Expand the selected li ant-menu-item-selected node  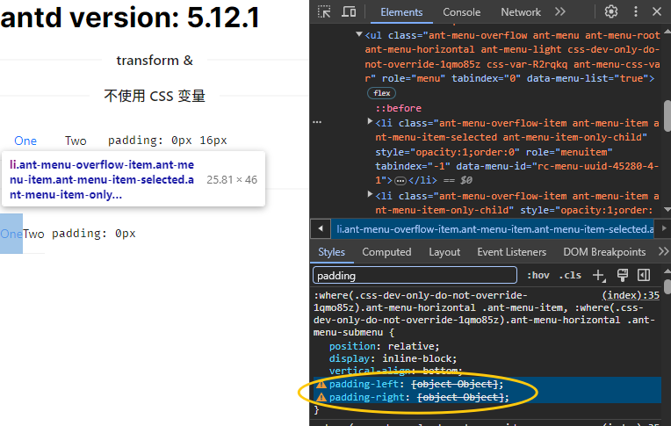click(x=370, y=121)
